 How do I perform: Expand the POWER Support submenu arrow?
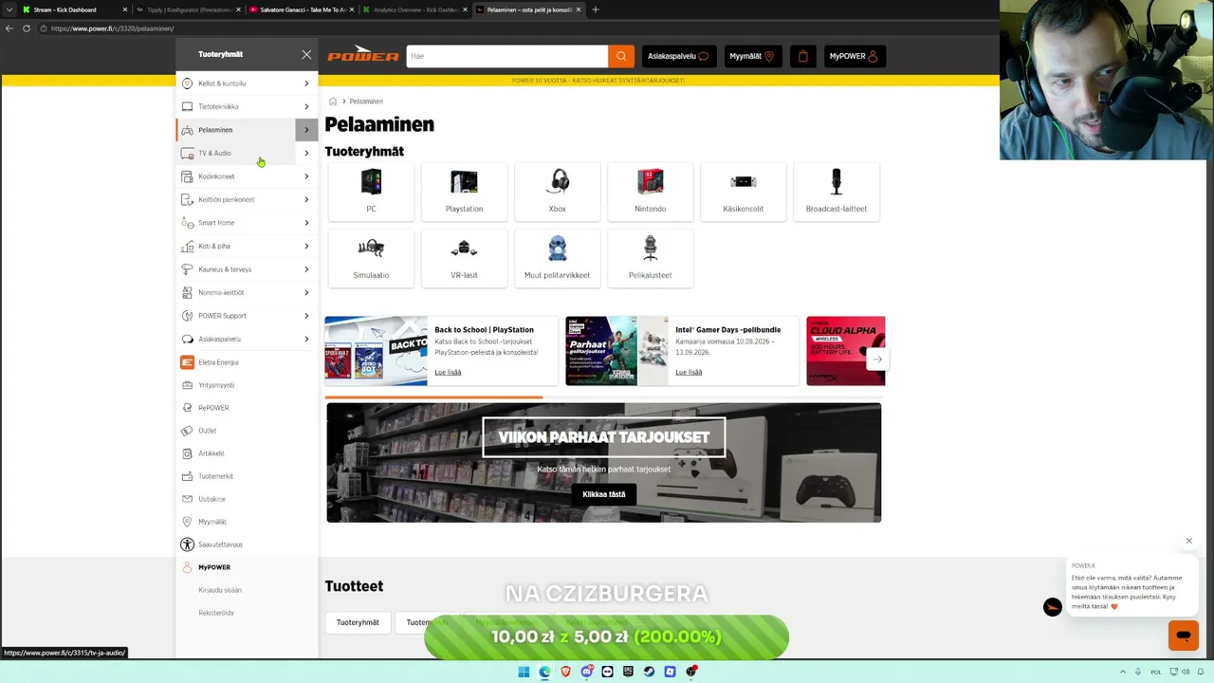(x=306, y=316)
